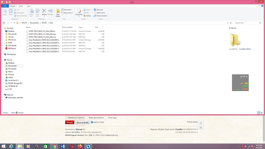This screenshot has width=265, height=149.
Task: Create a New folder from ribbon
Action: point(58,13)
